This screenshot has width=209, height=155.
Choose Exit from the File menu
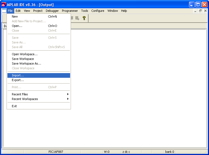(39, 106)
